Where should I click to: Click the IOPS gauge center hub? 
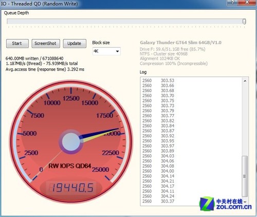click(x=71, y=141)
